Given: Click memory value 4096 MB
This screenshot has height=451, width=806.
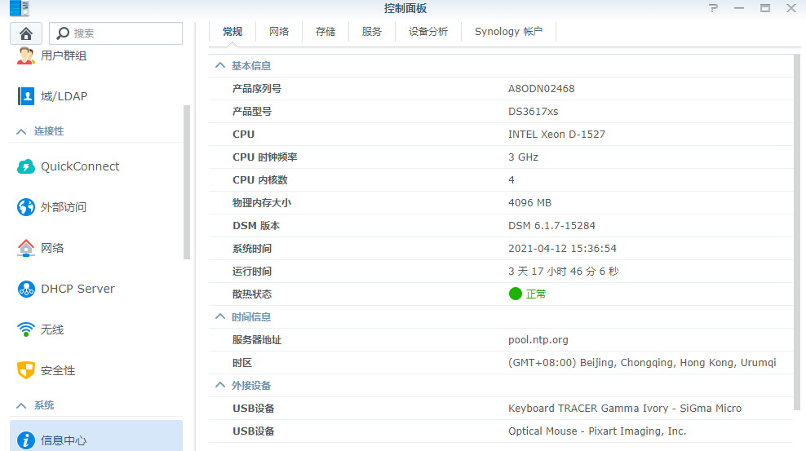Looking at the screenshot, I should (529, 203).
